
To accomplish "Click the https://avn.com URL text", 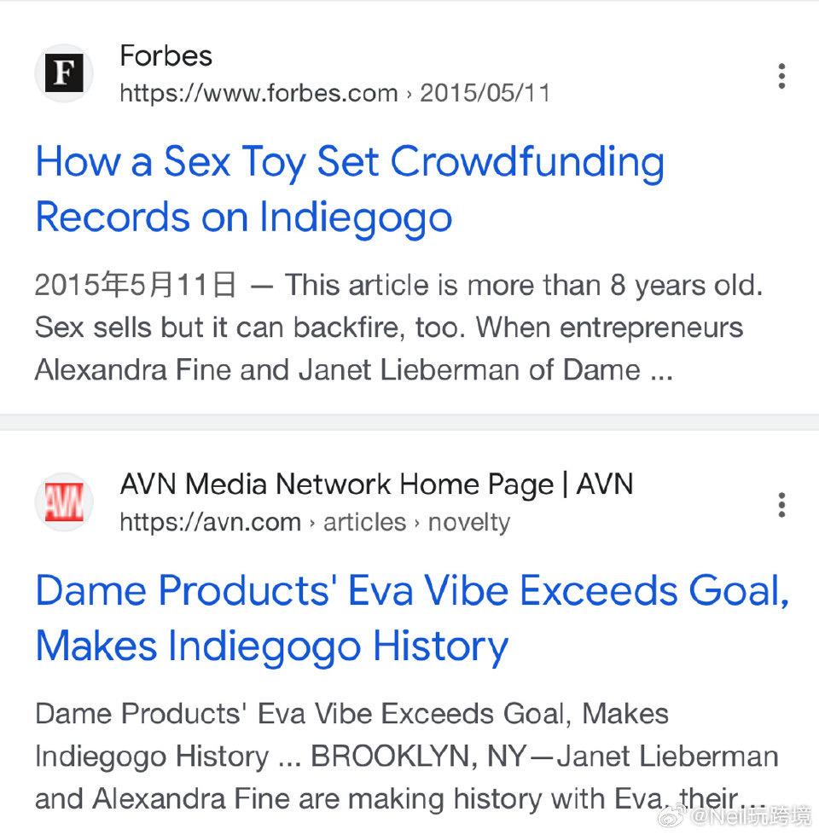I will (x=210, y=522).
